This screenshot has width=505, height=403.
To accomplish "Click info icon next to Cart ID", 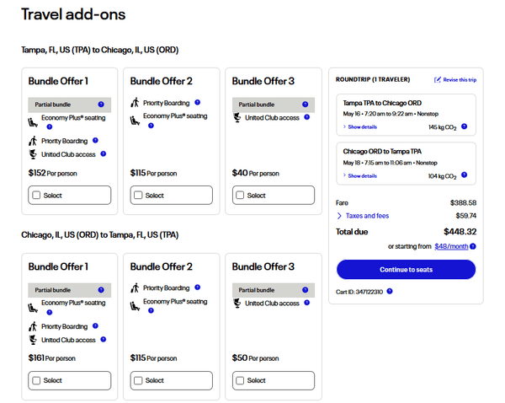I will 389,292.
